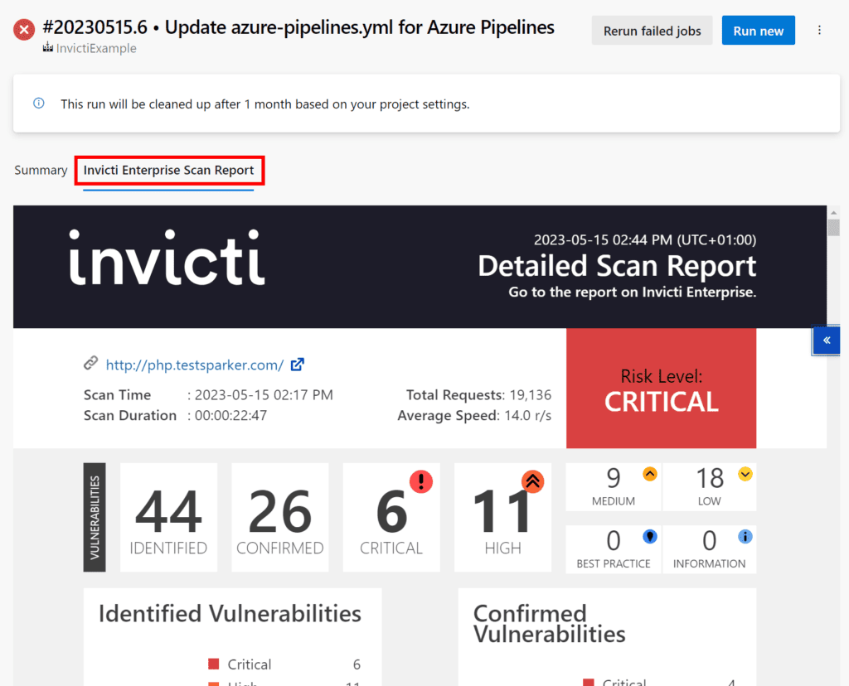Switch to the Summary tab
This screenshot has width=849, height=686.
pyautogui.click(x=40, y=170)
